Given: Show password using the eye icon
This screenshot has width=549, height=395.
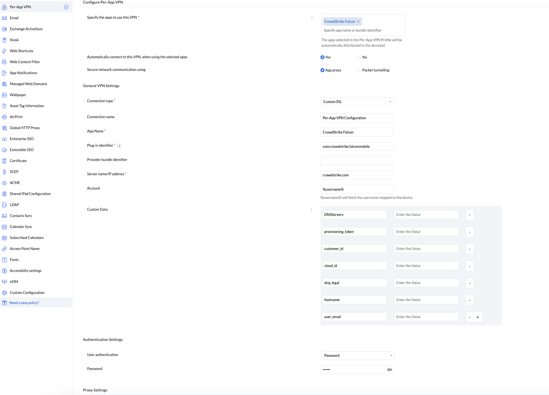Looking at the screenshot, I should pyautogui.click(x=389, y=370).
